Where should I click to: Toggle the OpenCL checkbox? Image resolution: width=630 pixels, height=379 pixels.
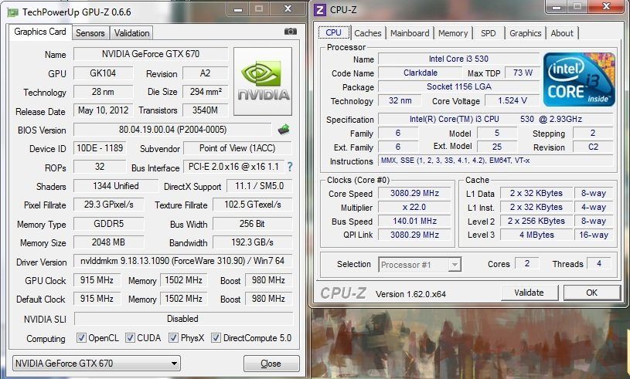point(81,337)
